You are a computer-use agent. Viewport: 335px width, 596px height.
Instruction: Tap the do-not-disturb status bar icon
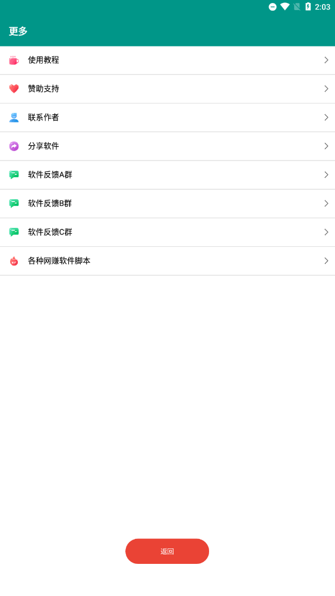tap(273, 7)
